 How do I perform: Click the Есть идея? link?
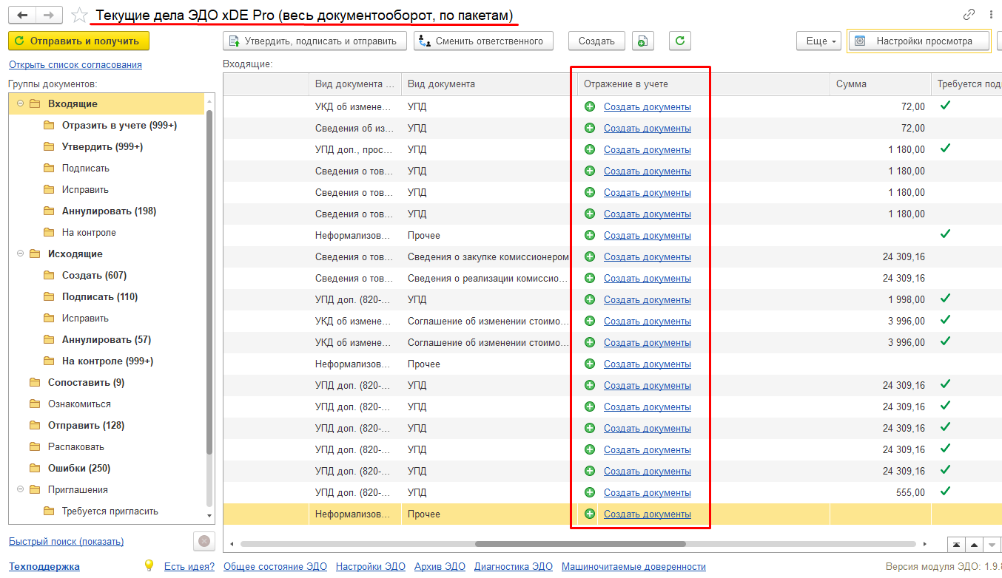tap(189, 567)
